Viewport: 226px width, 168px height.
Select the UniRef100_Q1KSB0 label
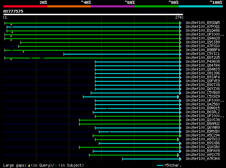tap(203, 147)
